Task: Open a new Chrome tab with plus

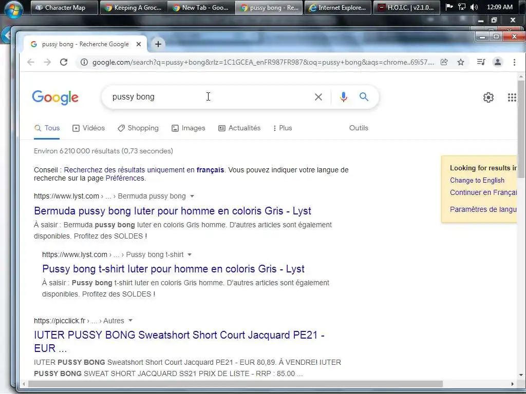Action: click(x=158, y=44)
